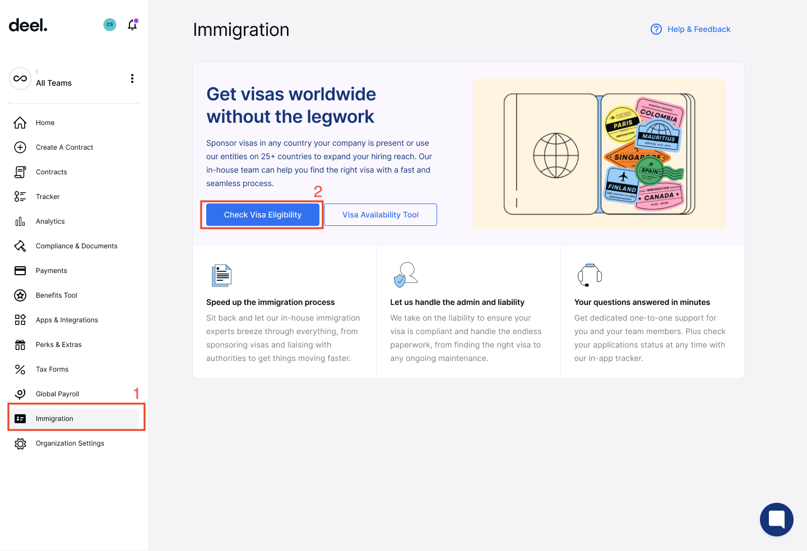The image size is (807, 551).
Task: Open the All Teams overflow menu
Action: point(132,78)
